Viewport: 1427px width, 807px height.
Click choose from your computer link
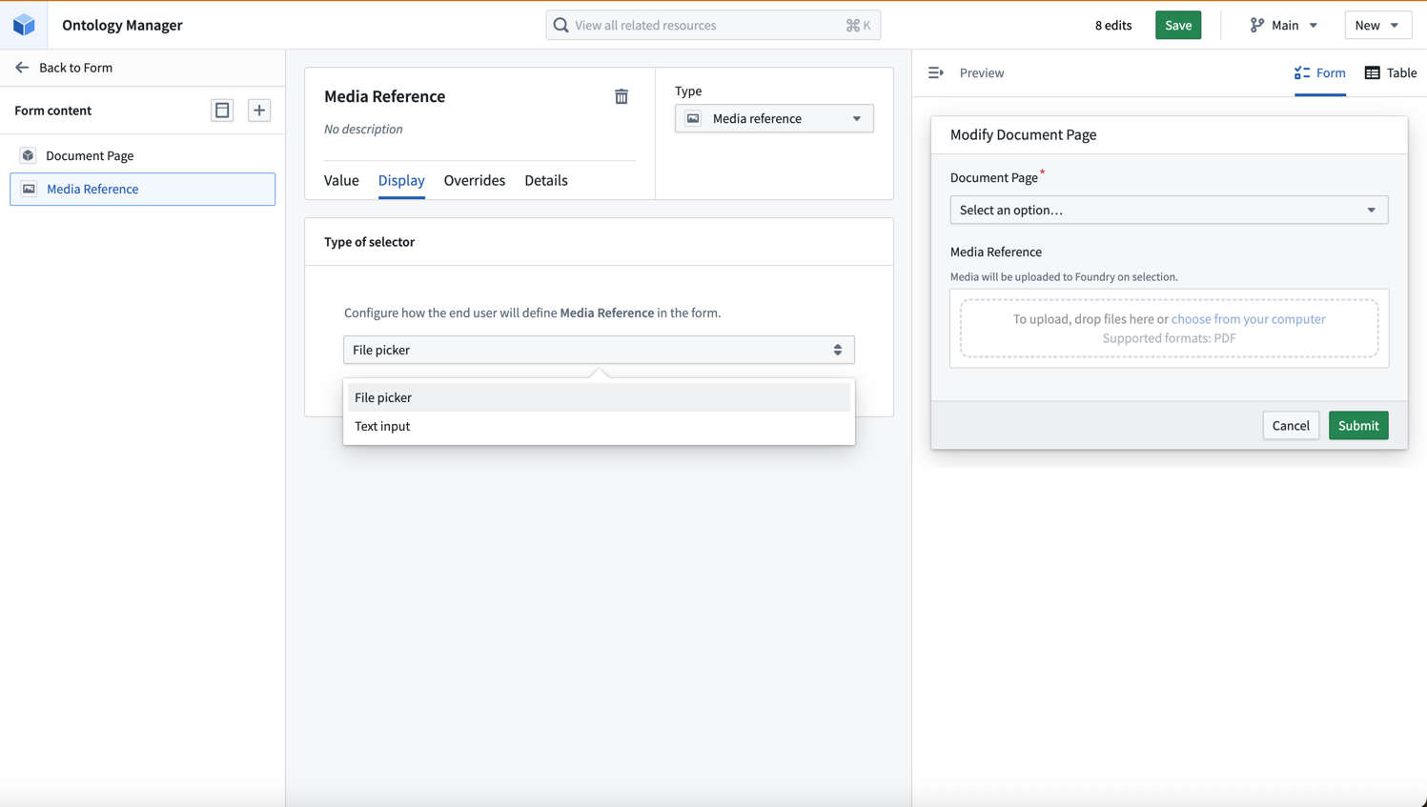(x=1249, y=319)
